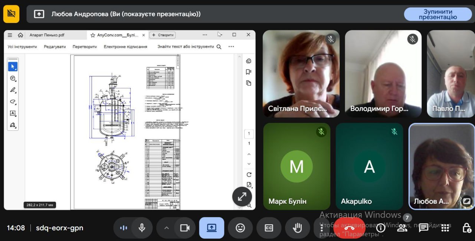The image size is (475, 241).
Task: Toggle the microphone mute button
Action: [142, 228]
